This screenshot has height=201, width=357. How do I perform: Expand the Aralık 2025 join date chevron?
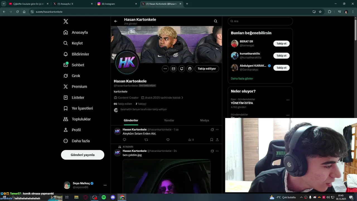[x=182, y=98]
